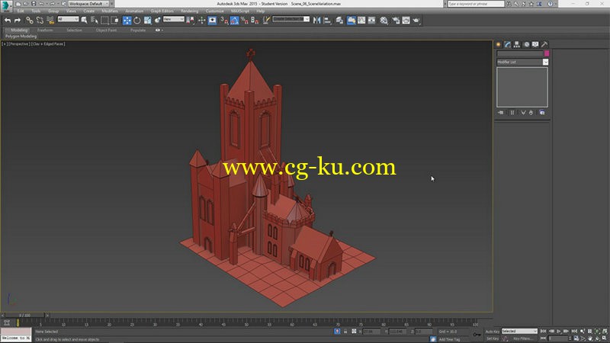610x343 pixels.
Task: Toggle Percent Snap
Action: click(x=245, y=21)
